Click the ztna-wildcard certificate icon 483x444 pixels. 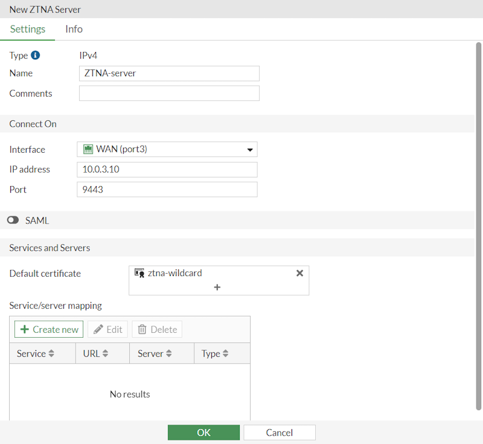139,273
